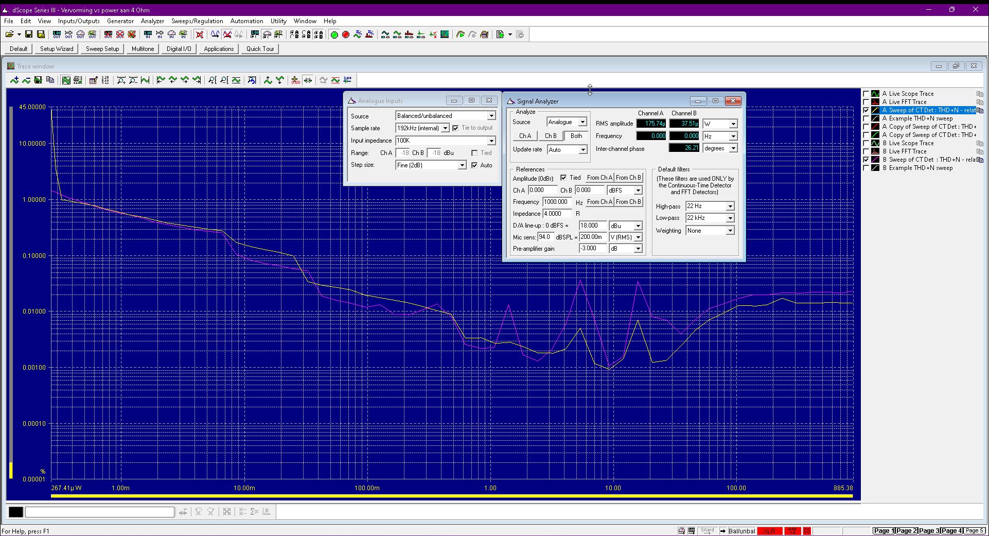This screenshot has height=536, width=989.
Task: Click Page 3 in the status bar
Action: click(929, 531)
